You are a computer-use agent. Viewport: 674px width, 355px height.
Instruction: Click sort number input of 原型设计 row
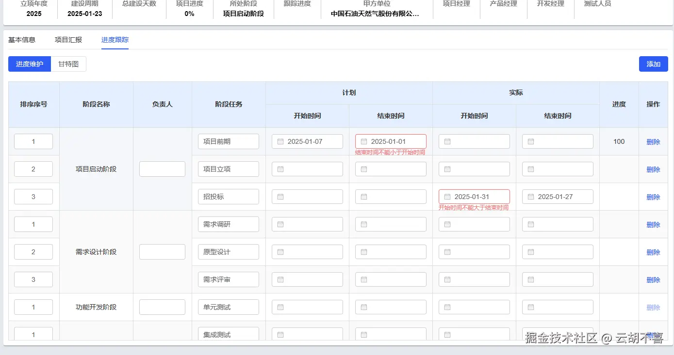tap(33, 252)
